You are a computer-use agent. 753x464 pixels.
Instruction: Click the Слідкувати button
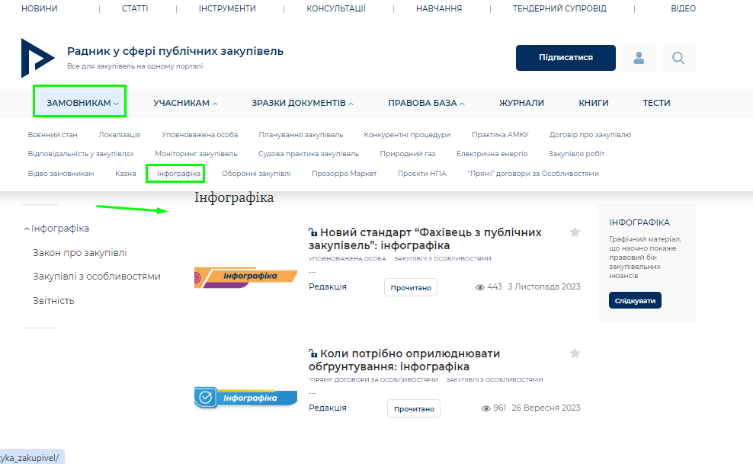tap(635, 300)
